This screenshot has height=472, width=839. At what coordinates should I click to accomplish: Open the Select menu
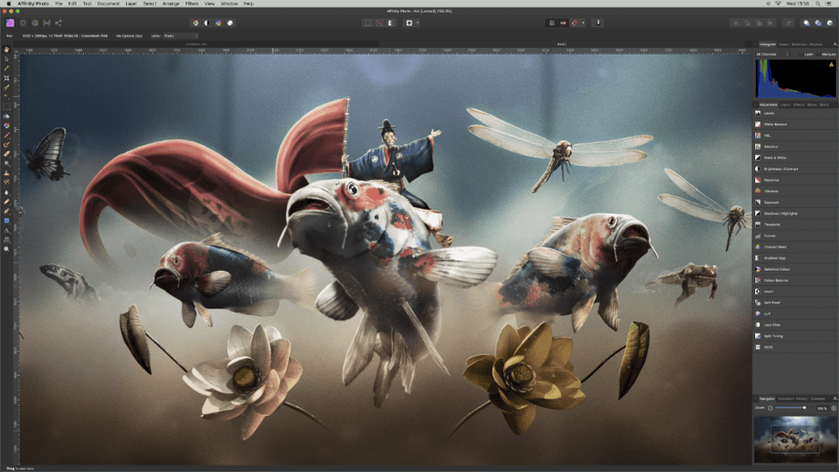pyautogui.click(x=149, y=3)
